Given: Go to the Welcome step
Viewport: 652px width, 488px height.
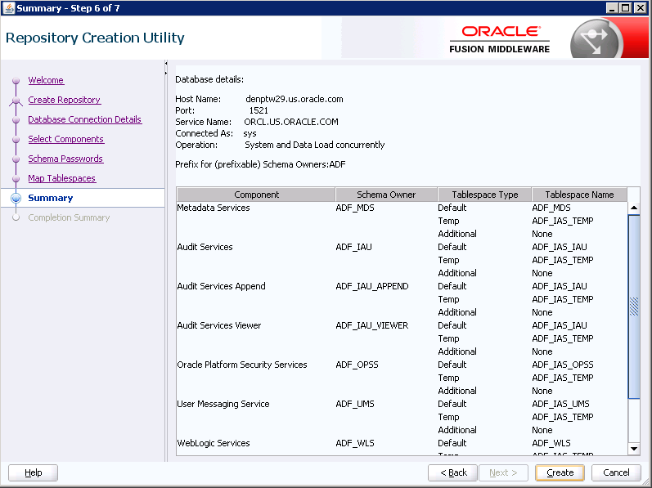Looking at the screenshot, I should (46, 80).
